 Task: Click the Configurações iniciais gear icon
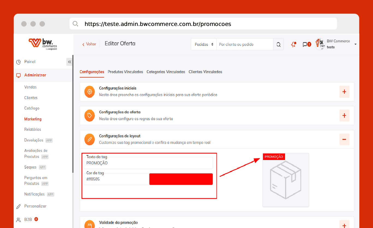tap(90, 92)
